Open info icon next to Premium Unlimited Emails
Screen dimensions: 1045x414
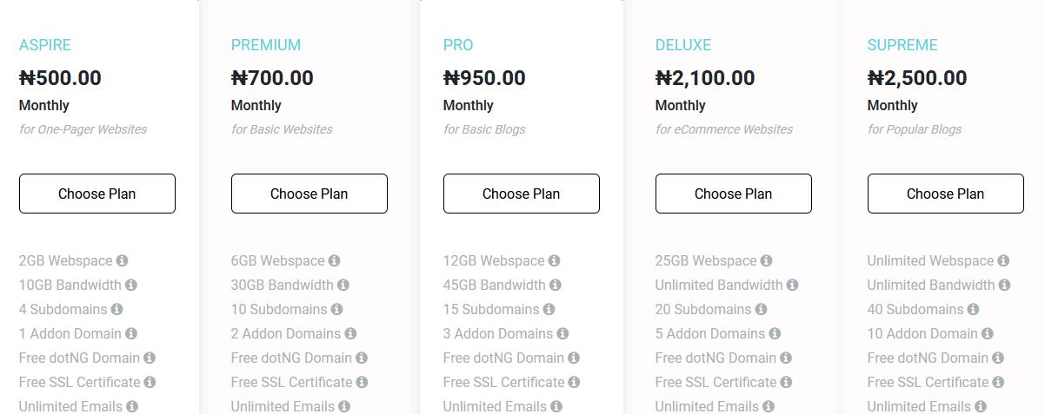click(x=345, y=406)
